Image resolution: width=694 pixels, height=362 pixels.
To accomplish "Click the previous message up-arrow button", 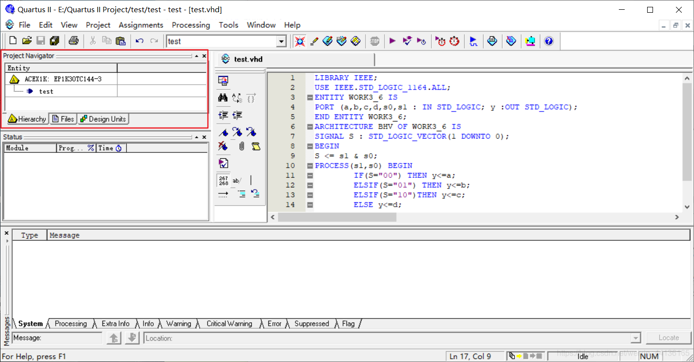I will coord(114,338).
